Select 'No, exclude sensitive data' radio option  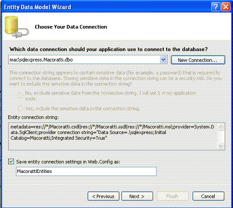[x=20, y=96]
